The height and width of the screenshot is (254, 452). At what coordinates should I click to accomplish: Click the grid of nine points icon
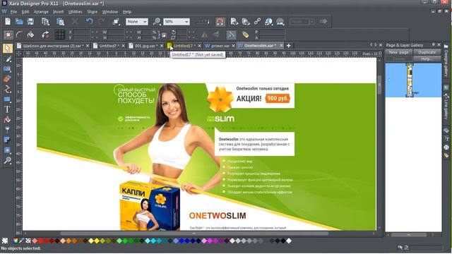point(60,35)
